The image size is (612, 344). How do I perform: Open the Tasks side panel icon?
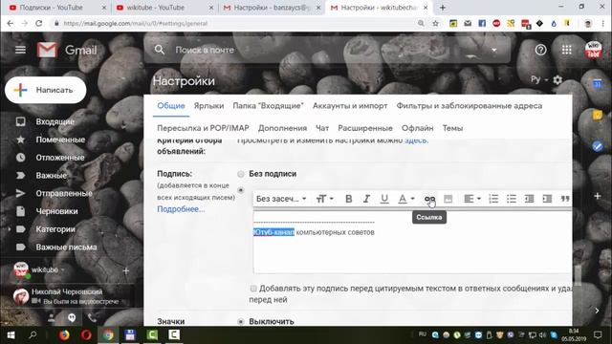(x=597, y=146)
